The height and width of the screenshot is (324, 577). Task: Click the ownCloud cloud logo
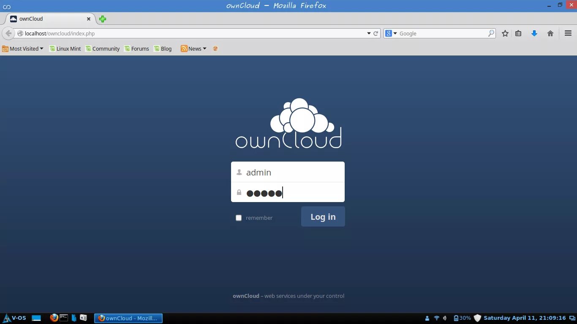click(288, 123)
